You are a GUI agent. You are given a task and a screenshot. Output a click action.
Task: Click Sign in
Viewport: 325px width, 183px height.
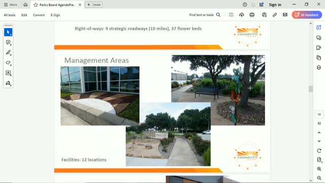coord(275,5)
